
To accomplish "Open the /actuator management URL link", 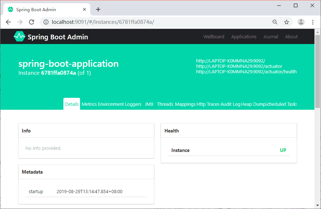I will [x=239, y=66].
